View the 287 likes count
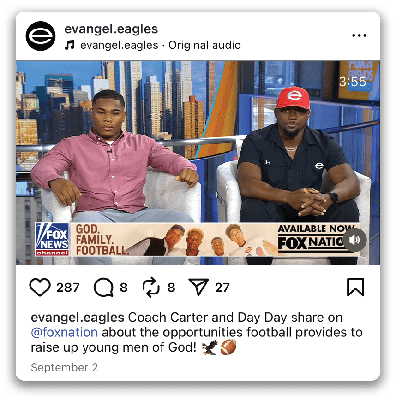 [x=68, y=288]
